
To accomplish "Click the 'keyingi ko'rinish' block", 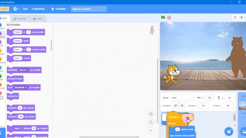I will 15,79.
